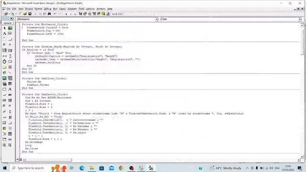Click the 'Rs.MoveNext' code line
Screen dimensions: 306x172
point(34,142)
